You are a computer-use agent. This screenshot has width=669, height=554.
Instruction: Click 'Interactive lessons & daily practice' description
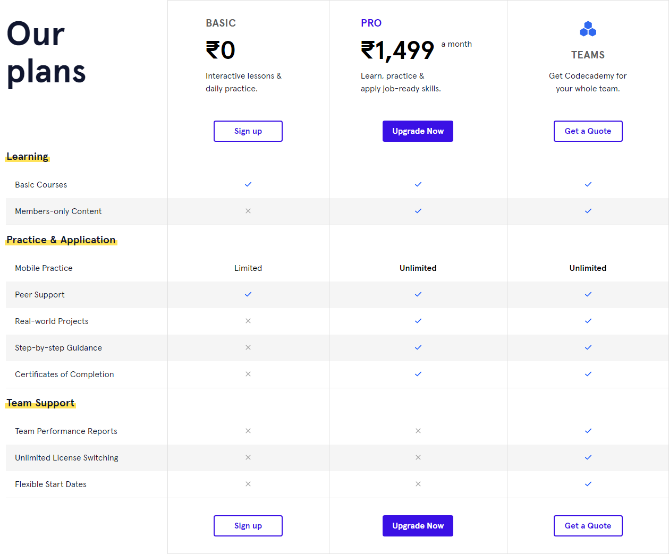[243, 82]
